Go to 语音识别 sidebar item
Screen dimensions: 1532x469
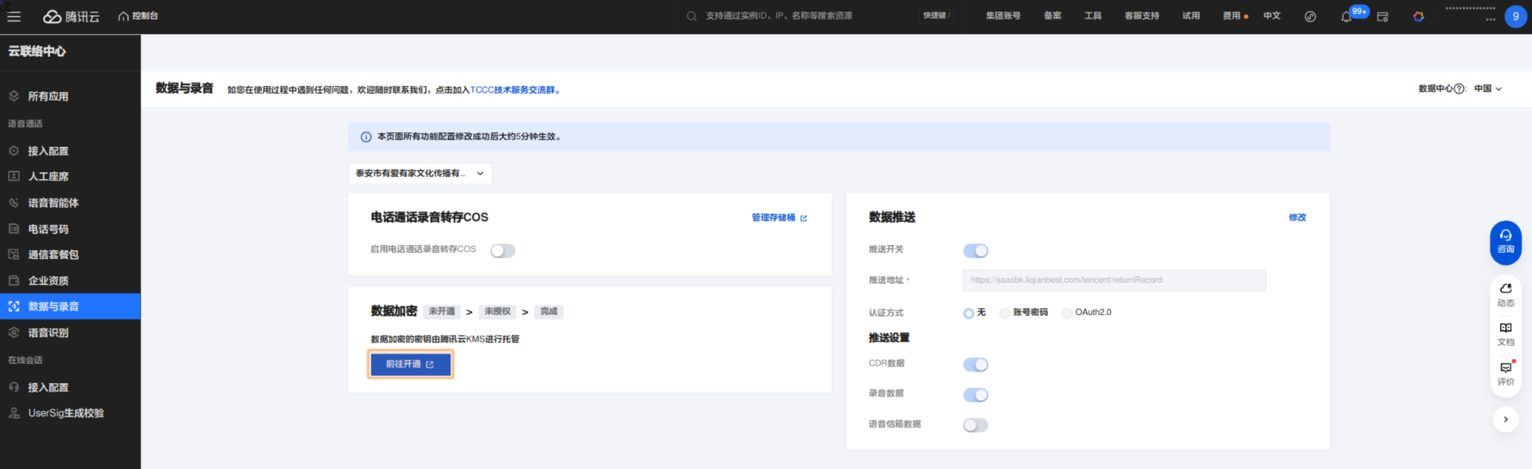(48, 332)
